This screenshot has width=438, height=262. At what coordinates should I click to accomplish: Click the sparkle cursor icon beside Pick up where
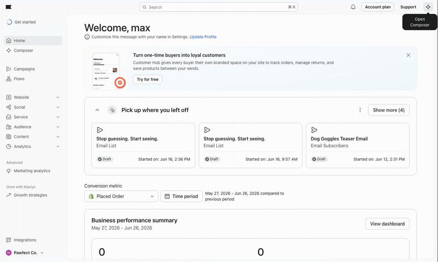(x=112, y=110)
